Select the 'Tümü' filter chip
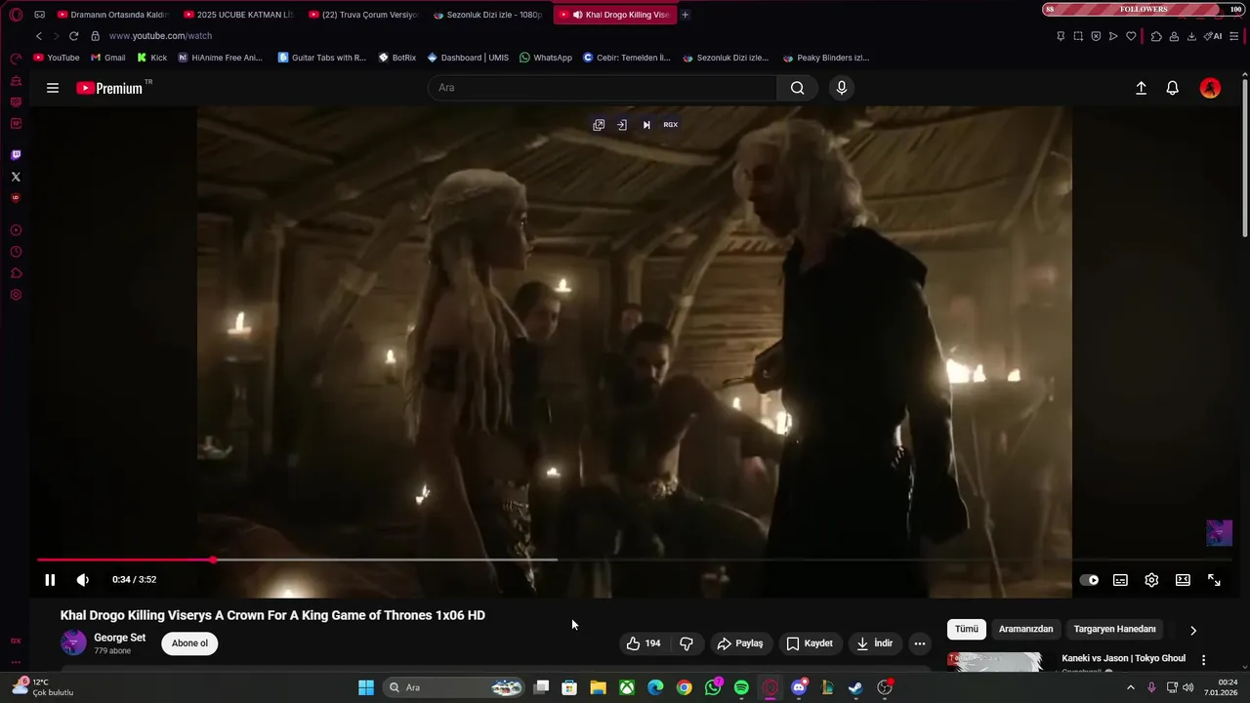 click(x=966, y=629)
